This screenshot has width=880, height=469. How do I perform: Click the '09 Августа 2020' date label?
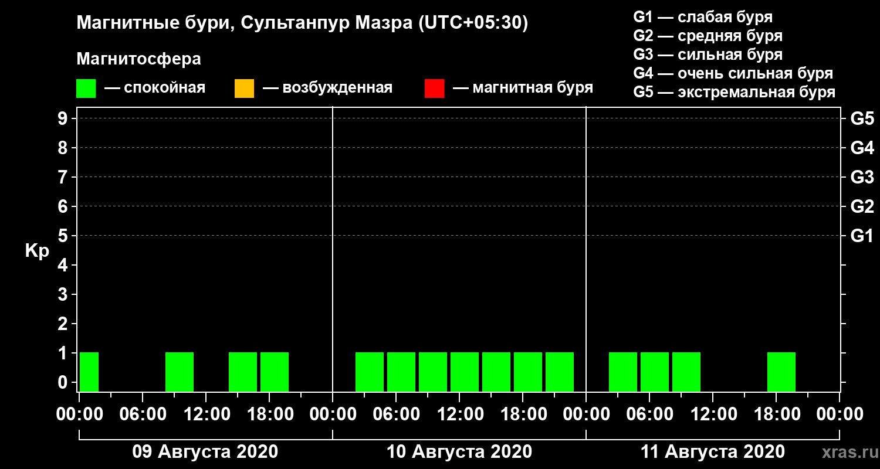point(205,452)
